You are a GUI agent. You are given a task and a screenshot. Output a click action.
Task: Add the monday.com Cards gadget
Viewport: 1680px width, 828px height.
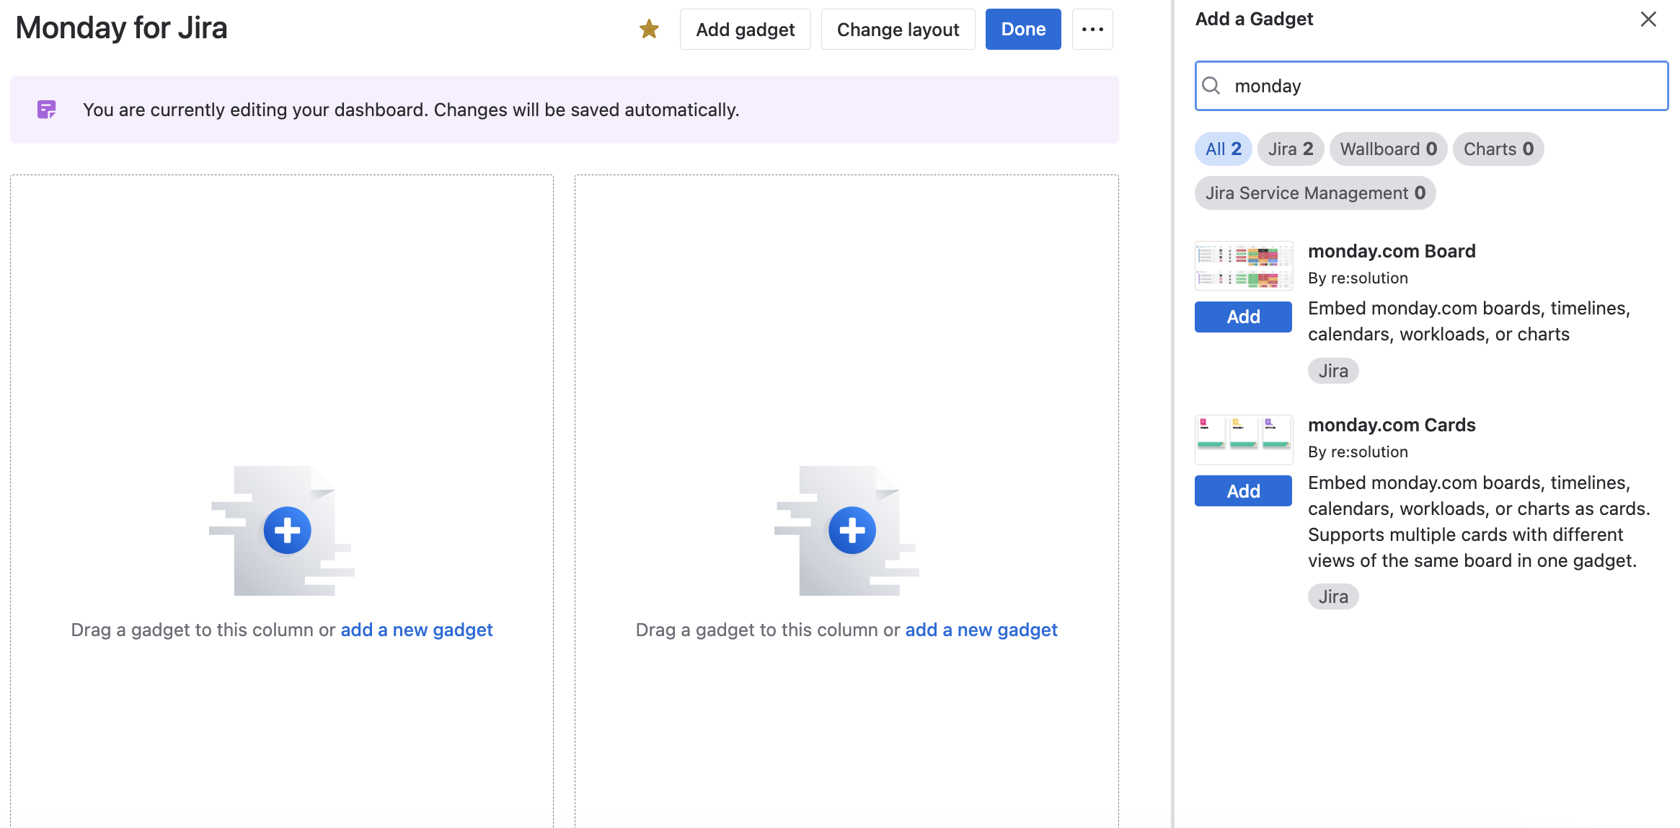tap(1243, 491)
